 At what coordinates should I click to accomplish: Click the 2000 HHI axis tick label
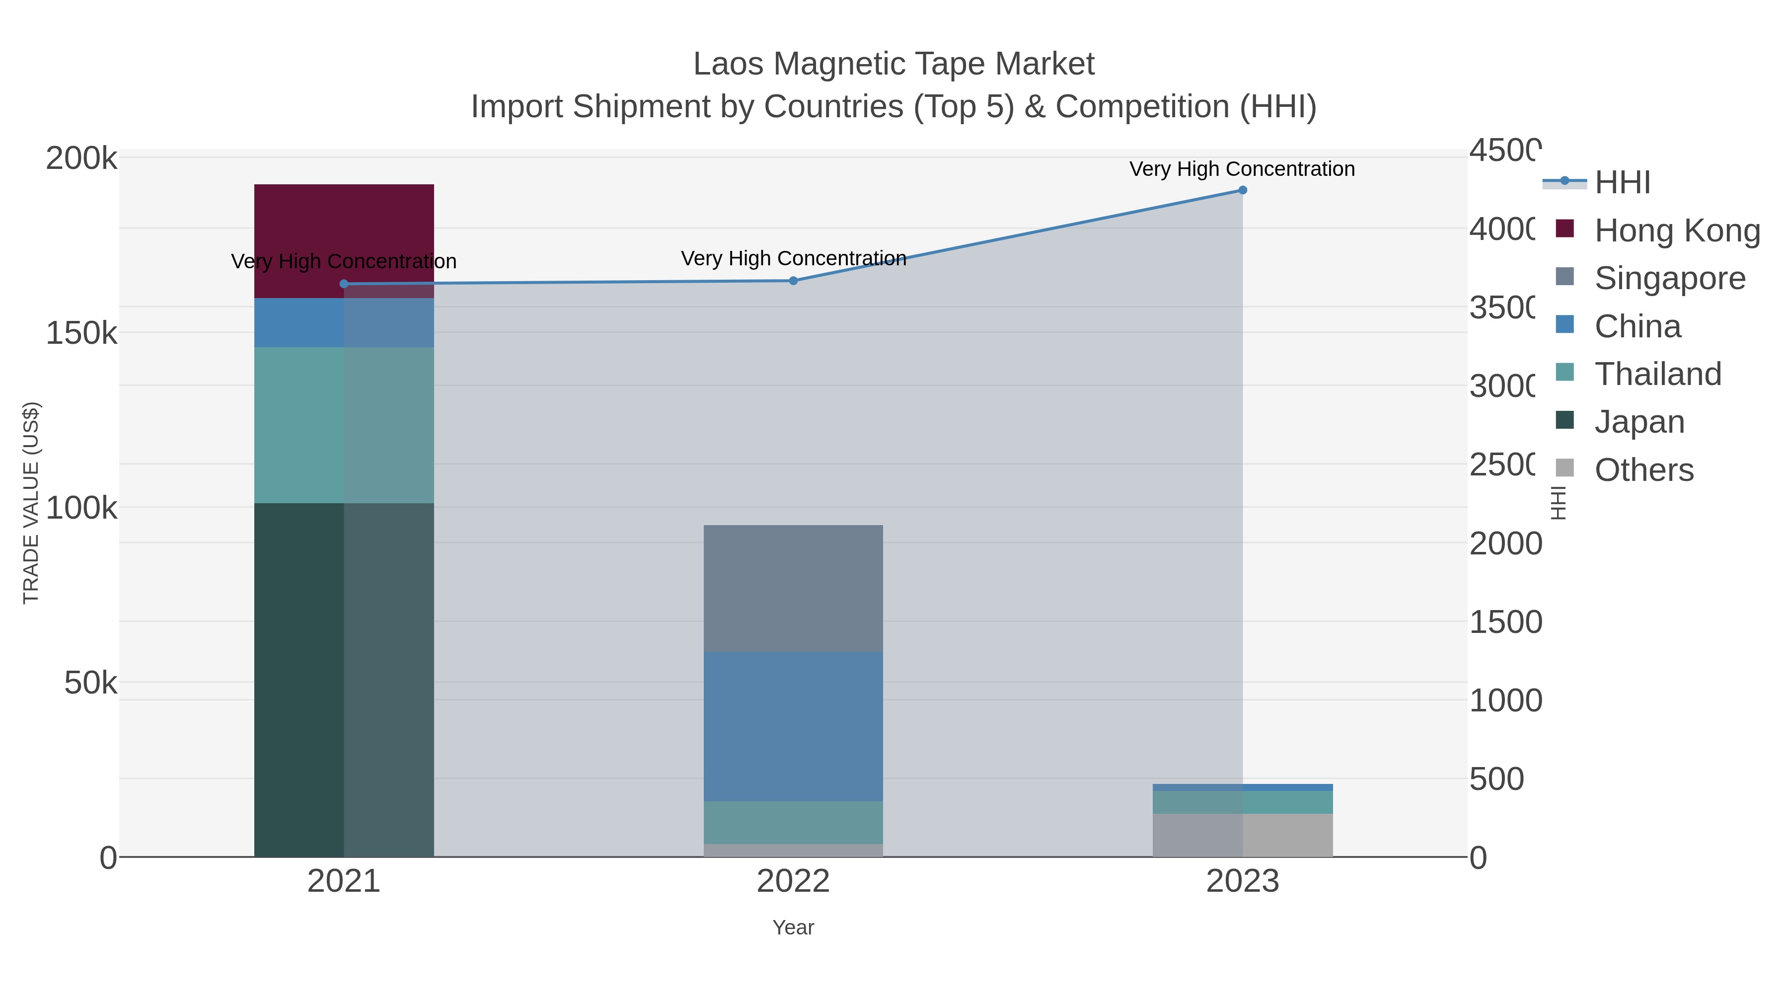point(1505,543)
